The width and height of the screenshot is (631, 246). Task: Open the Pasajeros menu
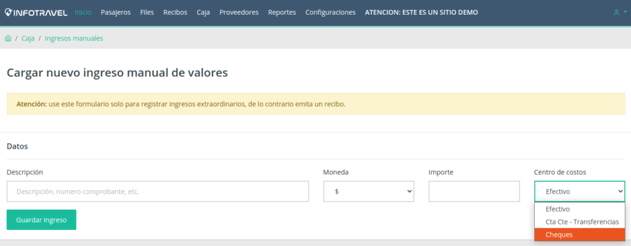tap(115, 12)
